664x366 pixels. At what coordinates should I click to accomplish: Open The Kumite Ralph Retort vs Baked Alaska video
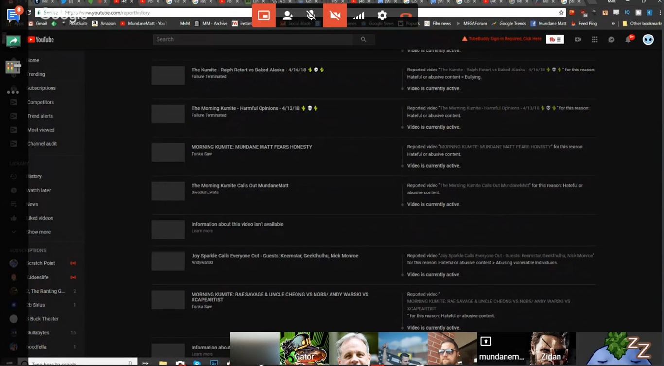click(x=258, y=70)
